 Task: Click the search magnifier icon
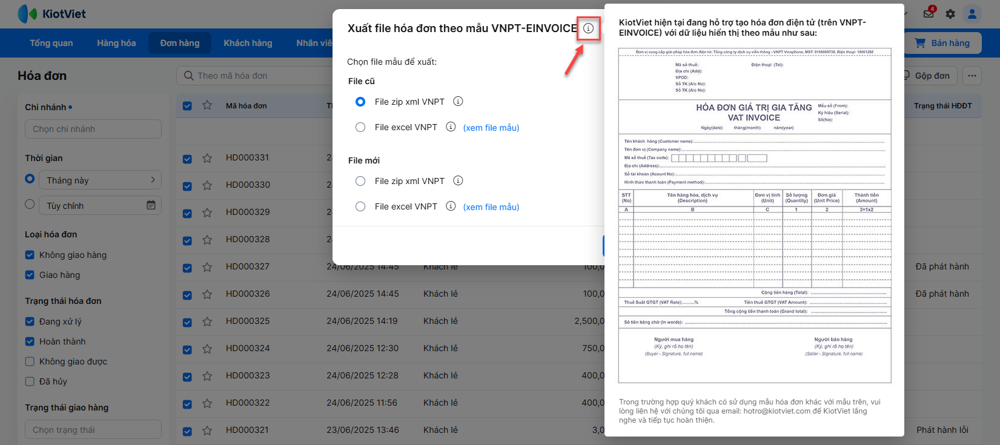188,76
